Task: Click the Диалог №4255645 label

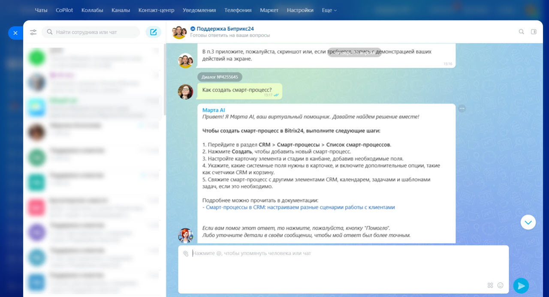Action: tap(220, 77)
